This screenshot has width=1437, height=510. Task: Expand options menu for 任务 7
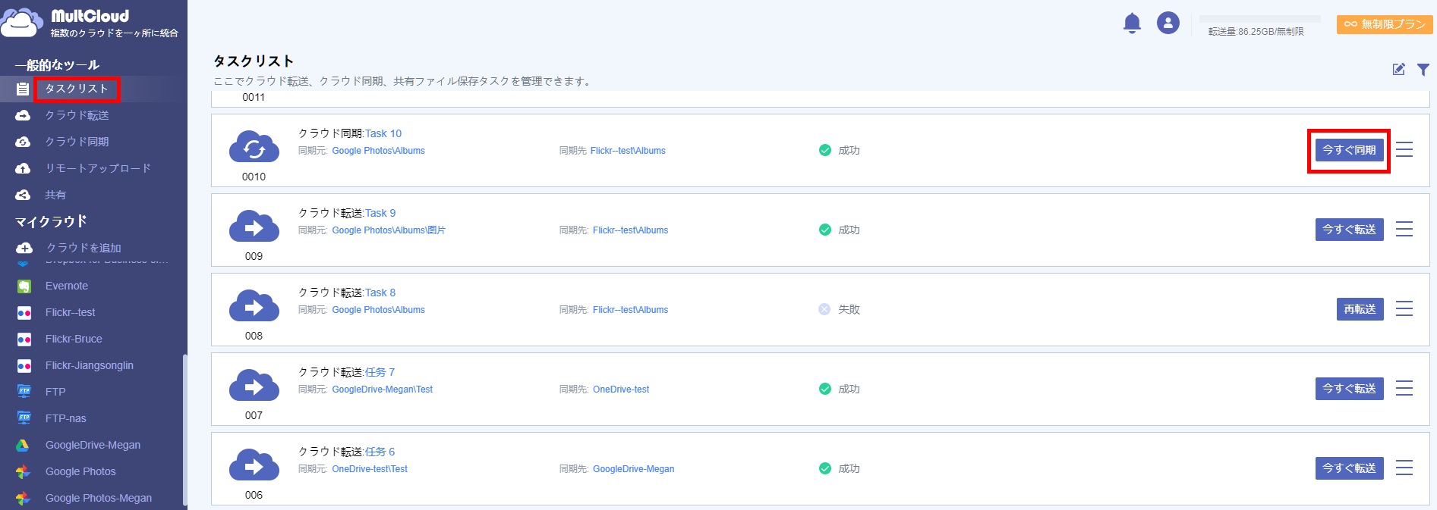click(1404, 389)
